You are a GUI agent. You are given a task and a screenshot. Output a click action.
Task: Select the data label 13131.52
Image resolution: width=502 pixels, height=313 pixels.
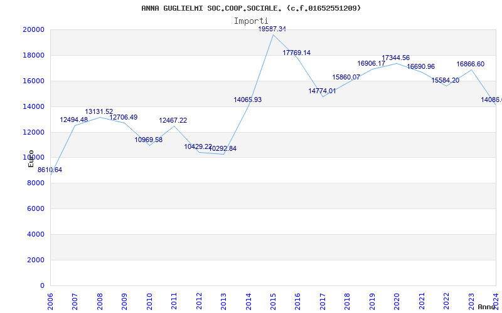(x=99, y=112)
